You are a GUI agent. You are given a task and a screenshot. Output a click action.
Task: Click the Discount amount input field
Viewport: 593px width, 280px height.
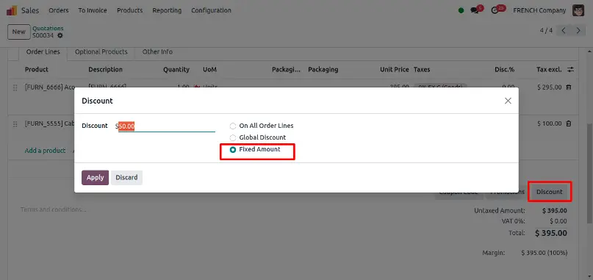pos(166,126)
